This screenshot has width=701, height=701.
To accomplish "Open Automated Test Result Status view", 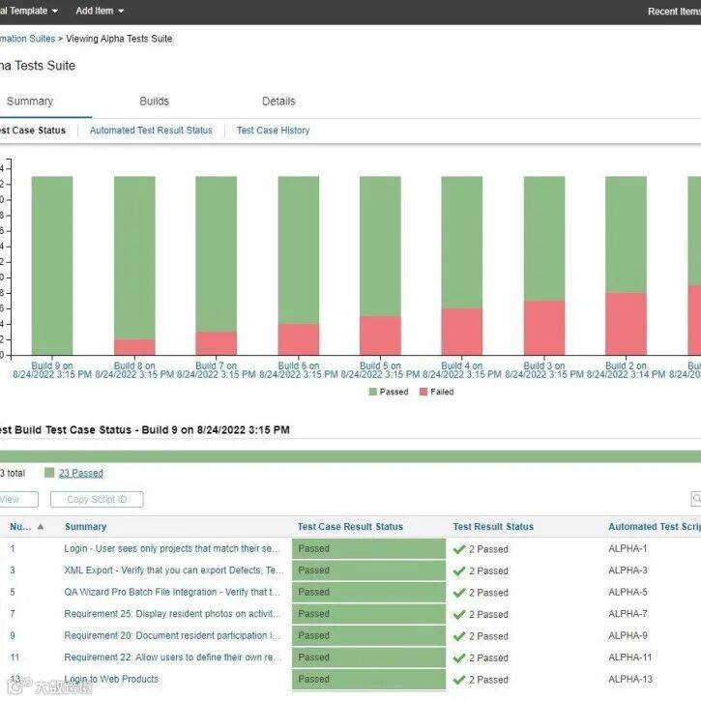I will (151, 131).
